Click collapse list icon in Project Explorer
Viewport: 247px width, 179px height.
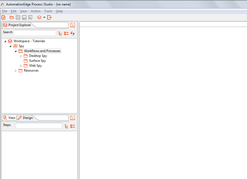coord(66,33)
